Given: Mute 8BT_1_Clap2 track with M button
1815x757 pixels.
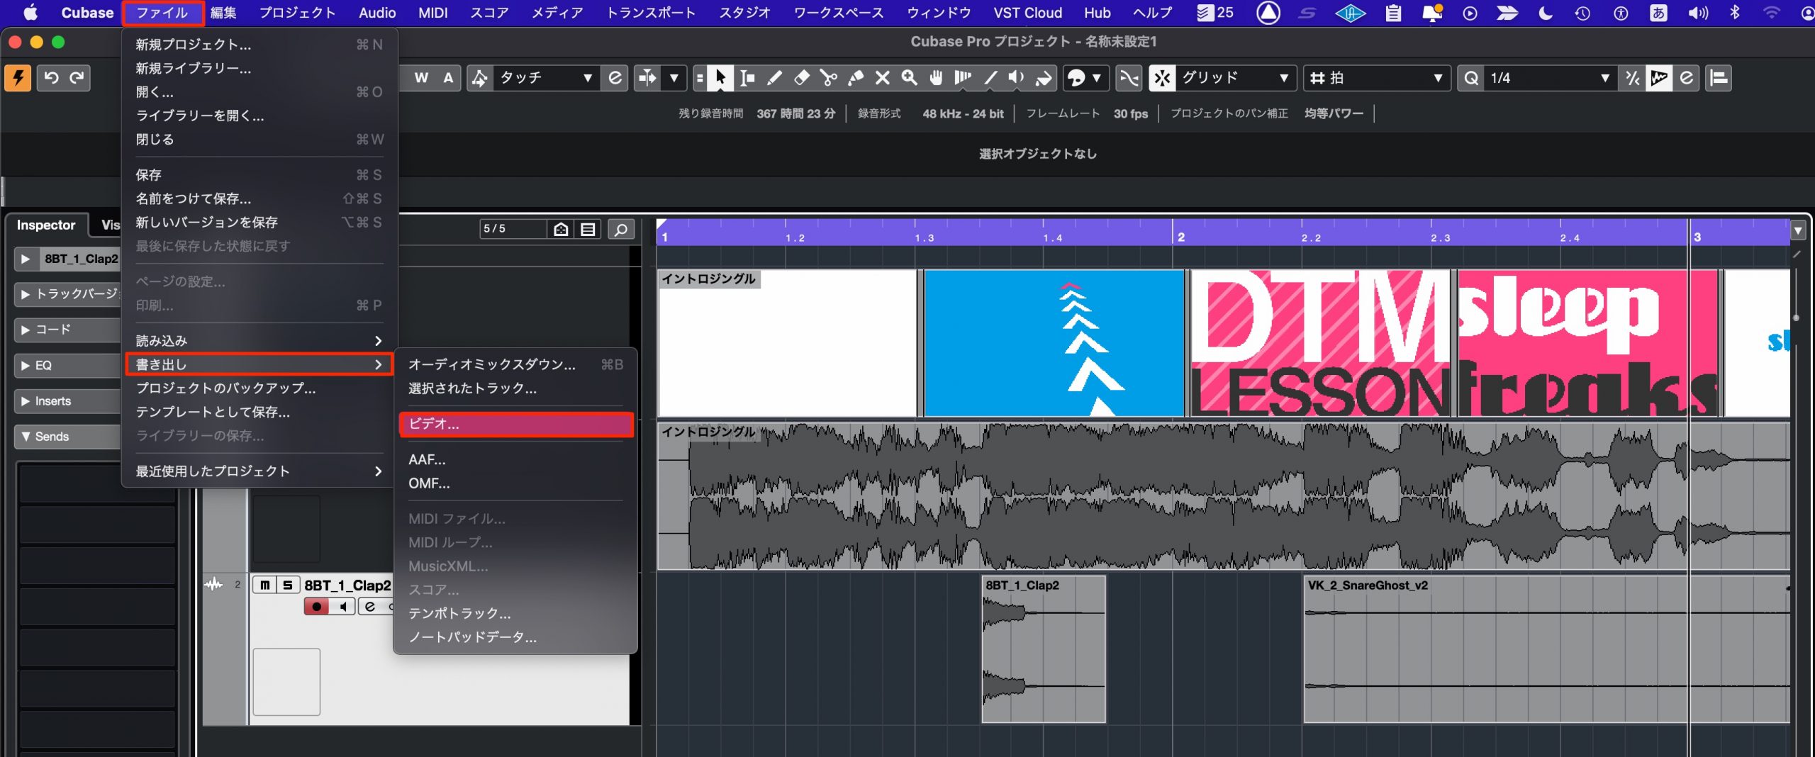Looking at the screenshot, I should click(x=264, y=585).
